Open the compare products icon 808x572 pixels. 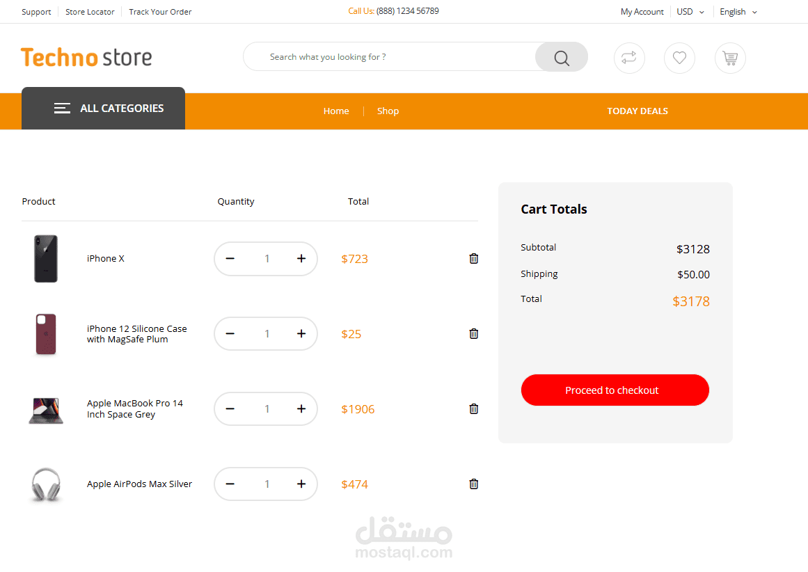click(x=628, y=58)
